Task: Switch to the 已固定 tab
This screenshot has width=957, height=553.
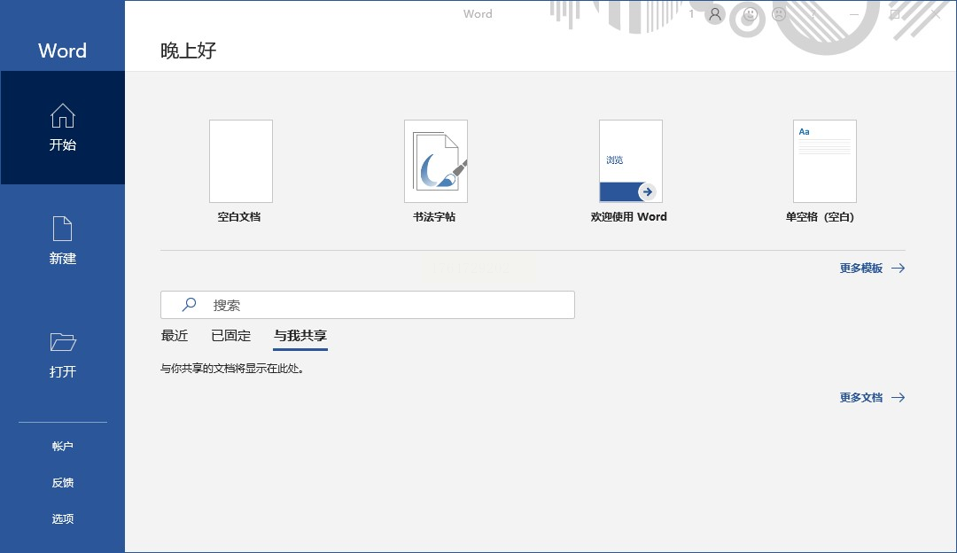Action: (x=230, y=336)
